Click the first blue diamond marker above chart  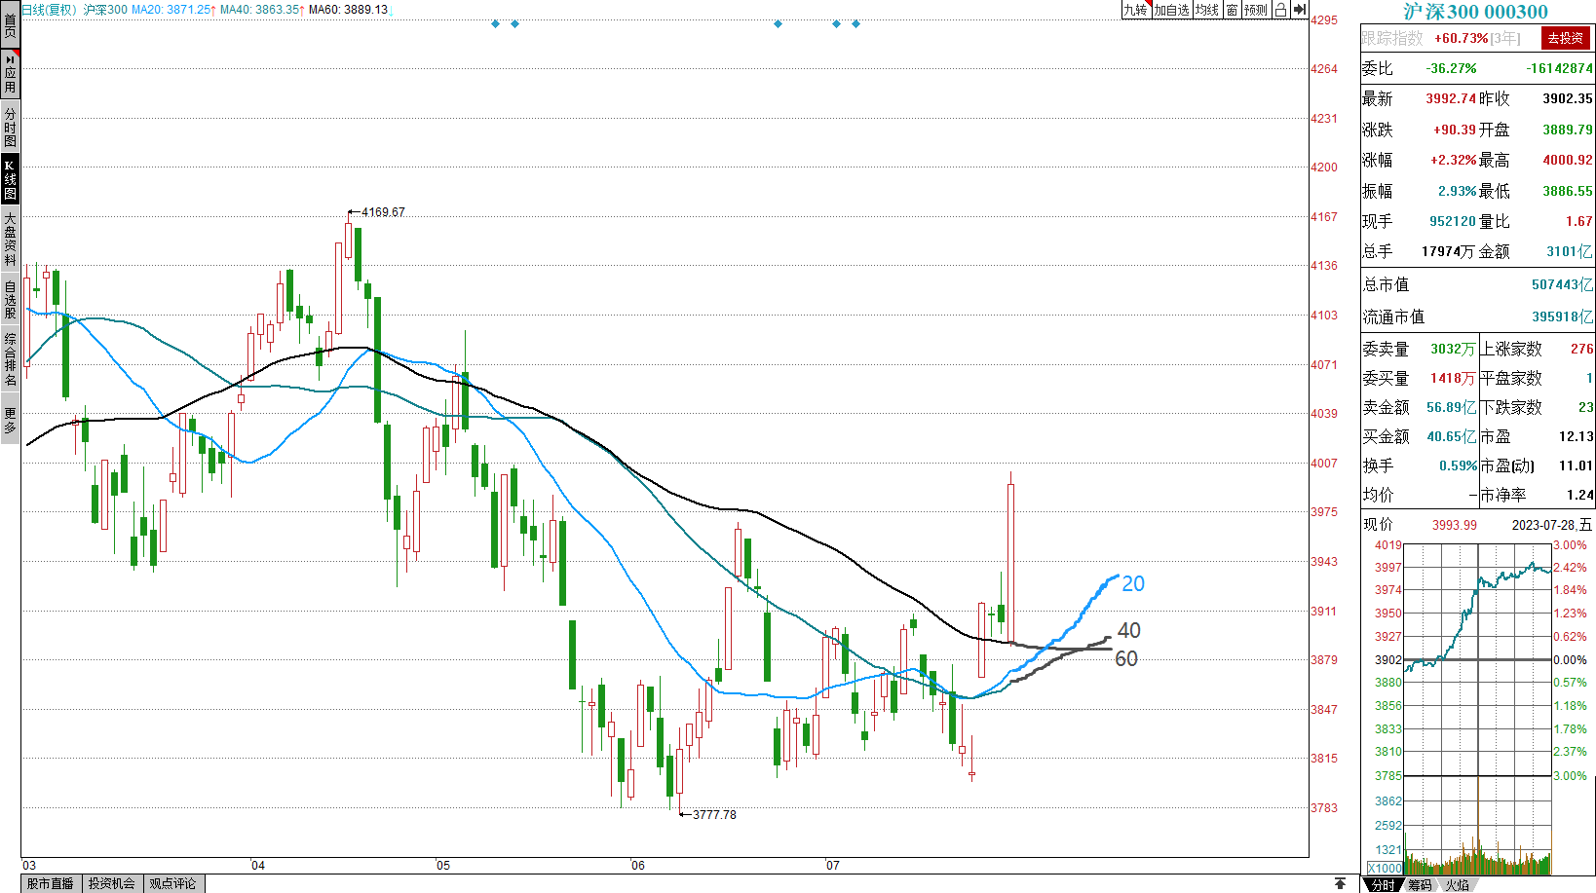[495, 23]
